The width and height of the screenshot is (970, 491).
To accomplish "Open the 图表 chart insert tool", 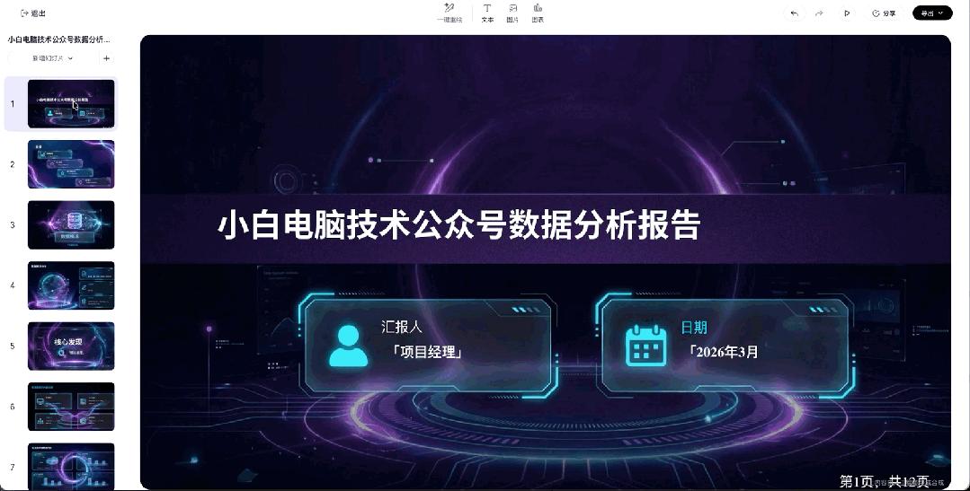I will click(538, 13).
